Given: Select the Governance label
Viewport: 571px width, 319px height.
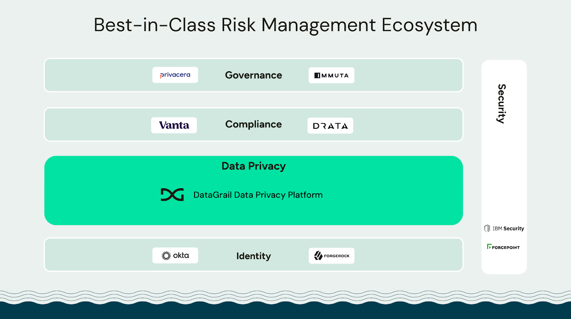Looking at the screenshot, I should click(253, 75).
